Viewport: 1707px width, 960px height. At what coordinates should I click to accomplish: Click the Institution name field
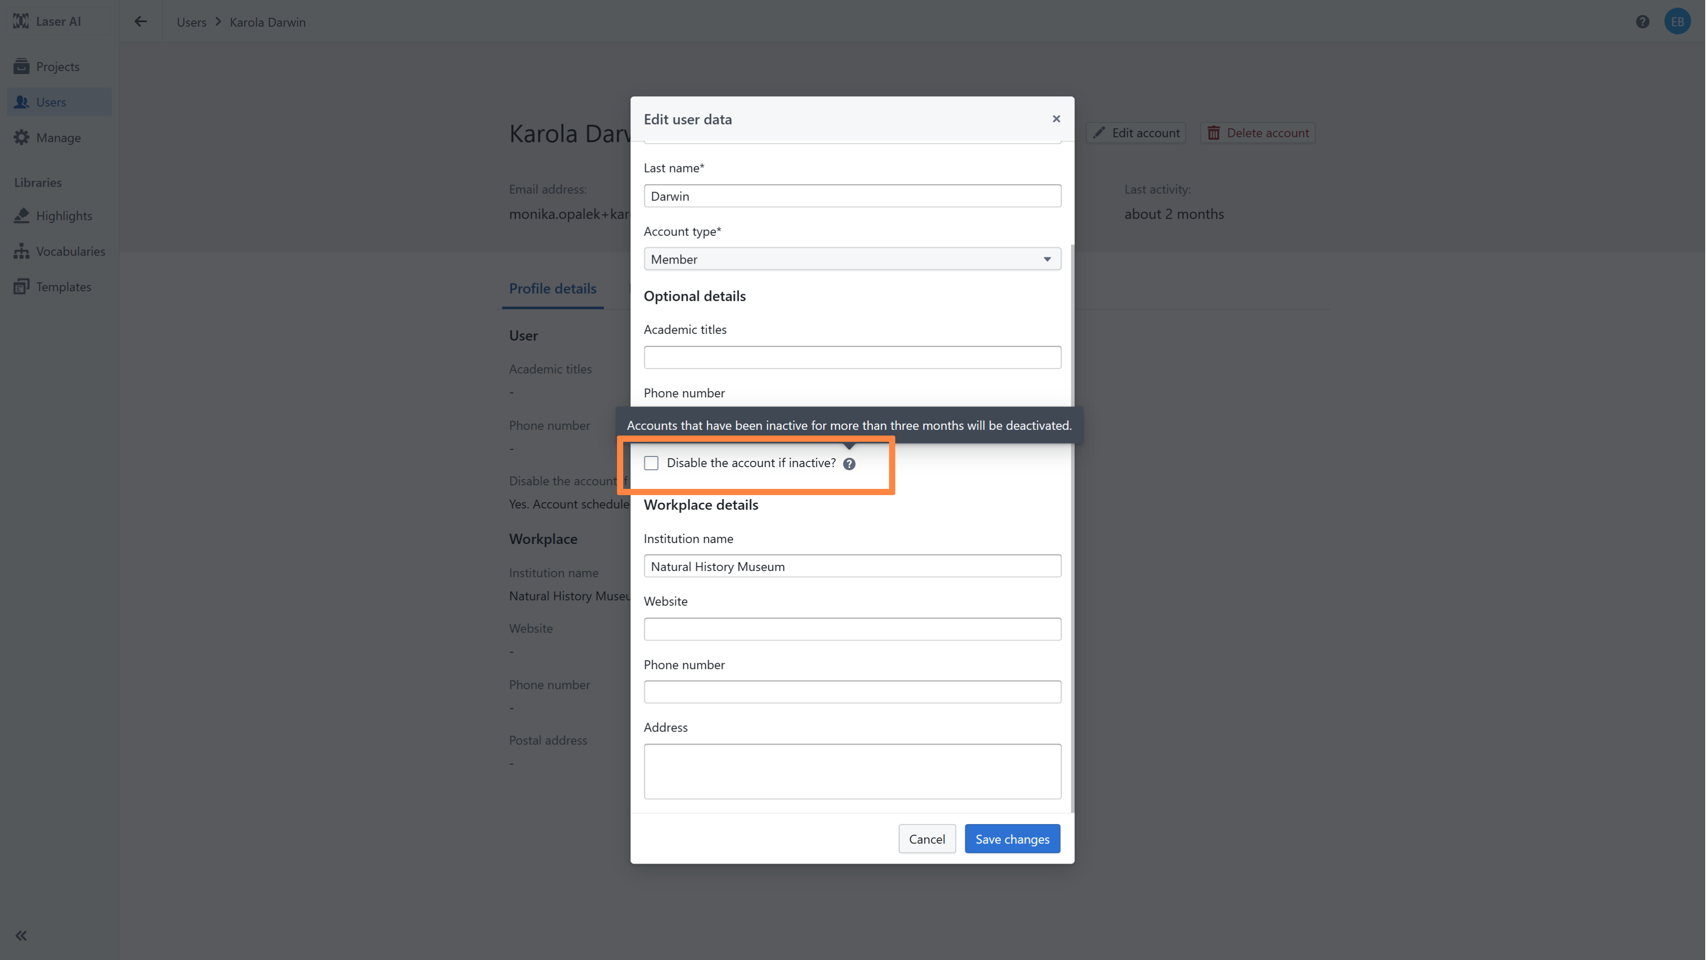click(x=852, y=566)
